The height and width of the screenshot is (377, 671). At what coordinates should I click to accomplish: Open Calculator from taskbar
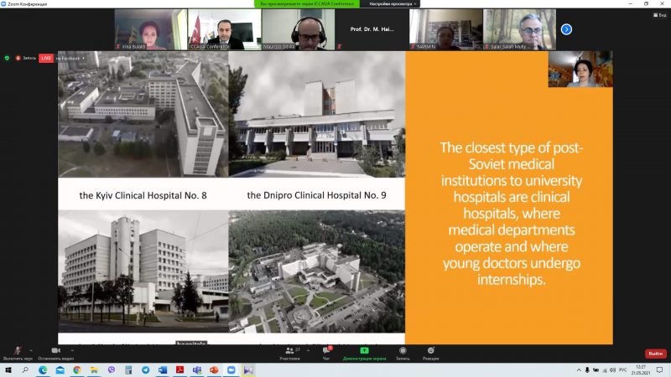tap(128, 369)
